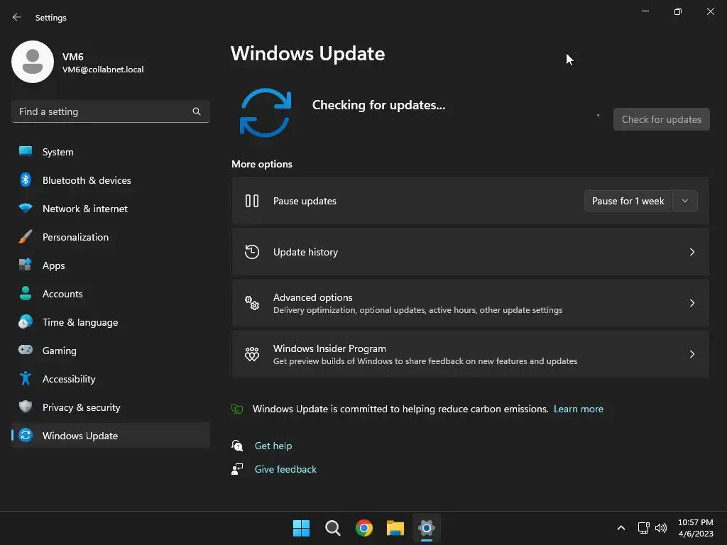Go to System settings
The image size is (727, 545).
[110, 152]
